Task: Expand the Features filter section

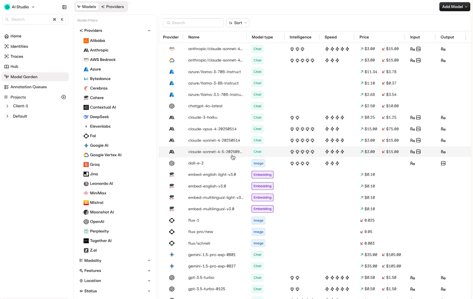Action: 149,271
